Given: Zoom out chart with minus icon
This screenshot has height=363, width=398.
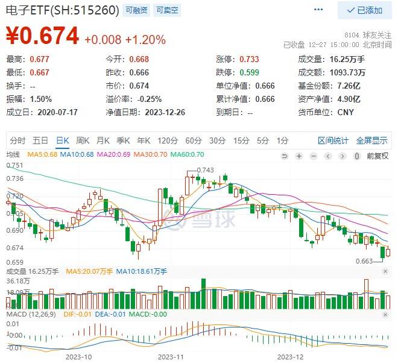Looking at the screenshot, I should click(x=314, y=156).
